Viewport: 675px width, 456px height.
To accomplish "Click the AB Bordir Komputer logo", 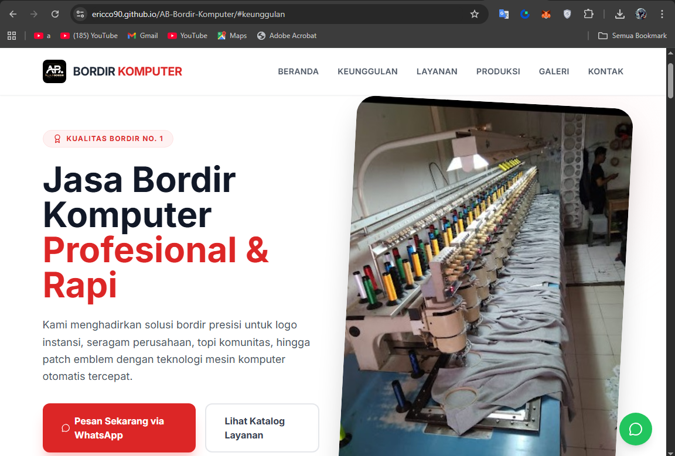I will coord(54,71).
